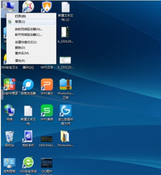The height and width of the screenshot is (175, 161).
Task: Select the white 6_150129 document thumbnail
Action: pyautogui.click(x=65, y=60)
